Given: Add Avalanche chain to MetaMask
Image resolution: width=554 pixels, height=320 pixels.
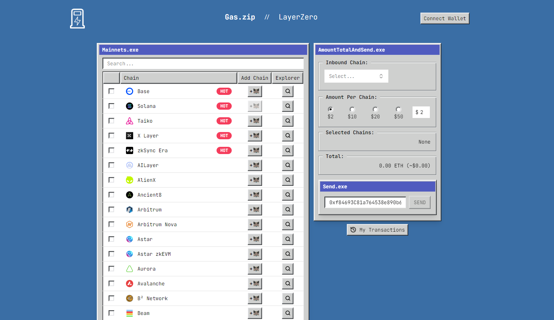Looking at the screenshot, I should [254, 284].
